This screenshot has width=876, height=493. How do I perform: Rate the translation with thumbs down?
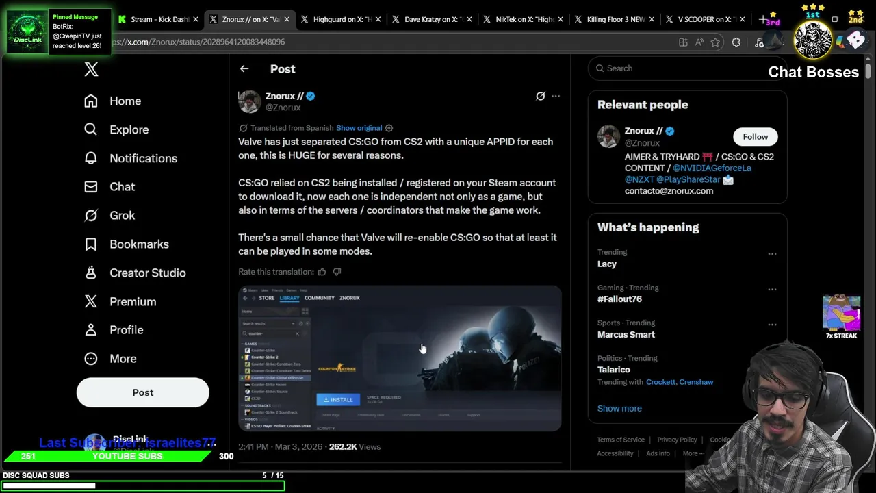click(x=337, y=272)
